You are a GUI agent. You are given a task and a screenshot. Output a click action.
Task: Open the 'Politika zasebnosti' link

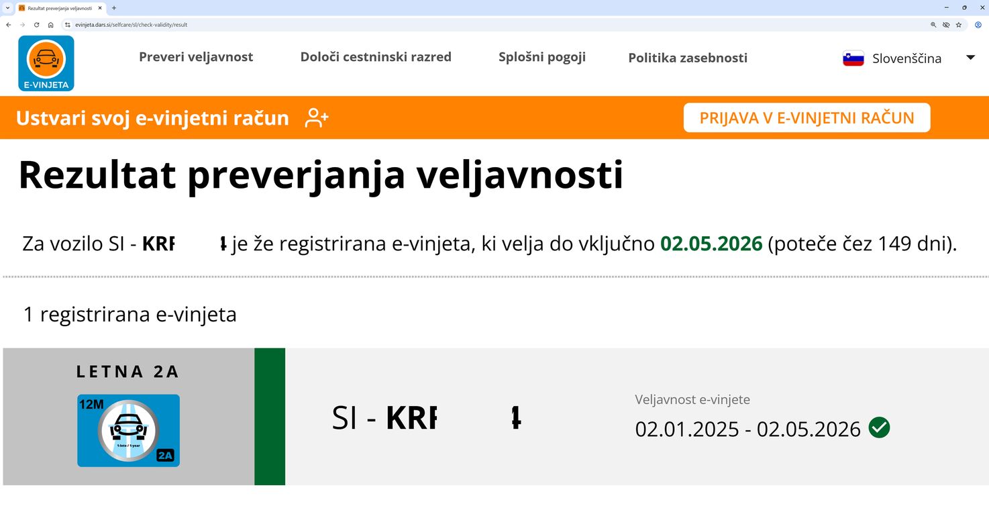click(x=688, y=58)
